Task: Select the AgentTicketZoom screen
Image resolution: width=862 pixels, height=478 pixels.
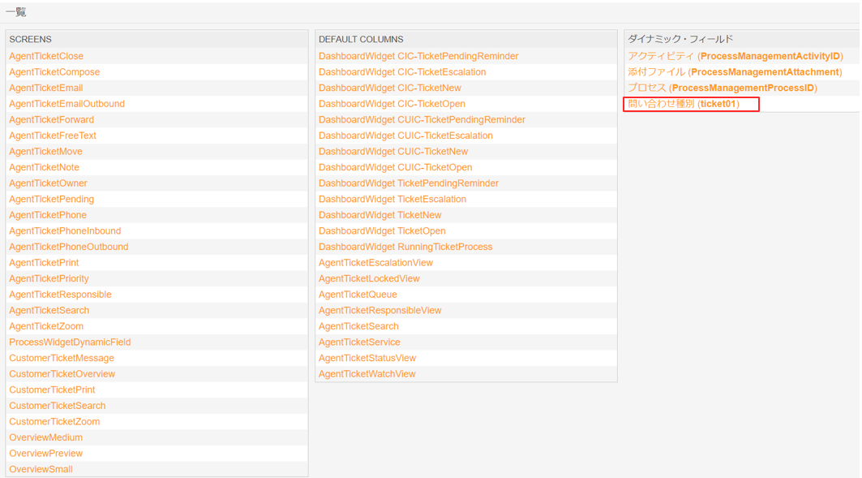Action: [46, 326]
